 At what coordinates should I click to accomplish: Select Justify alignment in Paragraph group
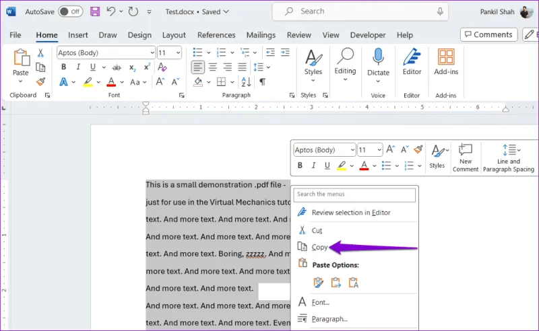point(243,67)
